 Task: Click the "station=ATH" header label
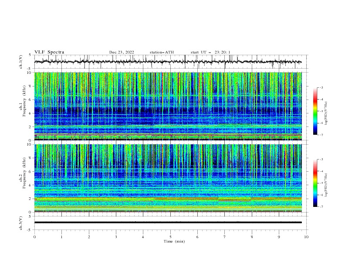162,52
